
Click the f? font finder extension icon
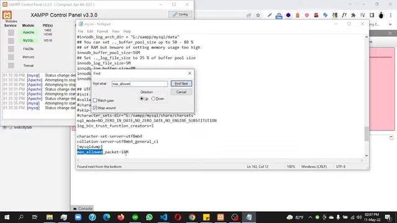pyautogui.click(x=344, y=15)
